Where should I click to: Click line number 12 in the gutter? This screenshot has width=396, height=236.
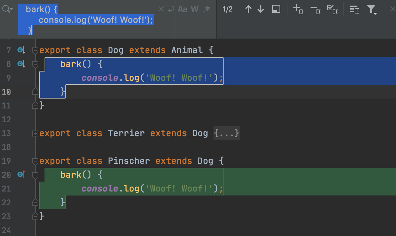6,120
